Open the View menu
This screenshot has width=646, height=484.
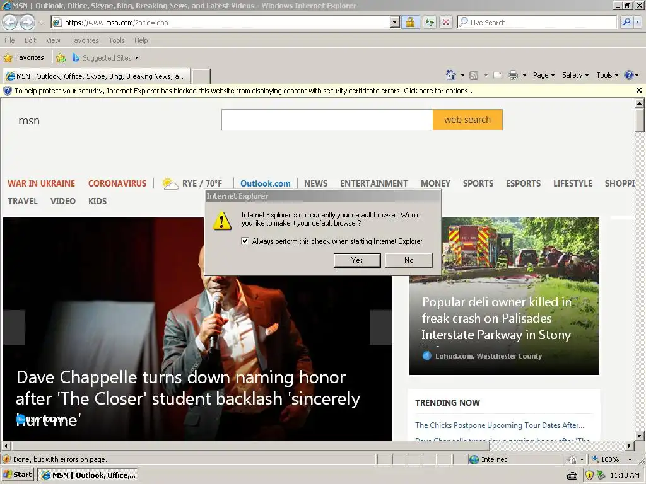coord(53,40)
